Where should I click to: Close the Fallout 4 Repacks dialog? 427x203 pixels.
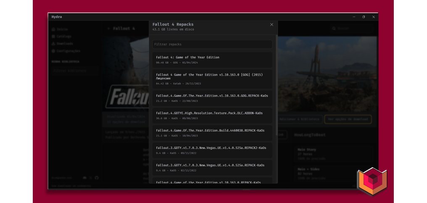pyautogui.click(x=271, y=24)
